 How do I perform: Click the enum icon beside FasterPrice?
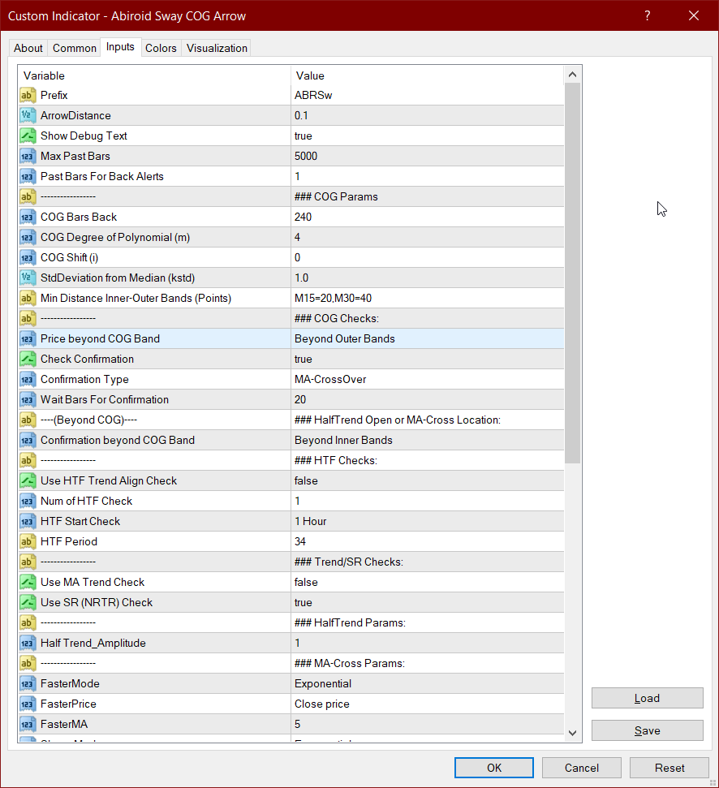coord(28,704)
